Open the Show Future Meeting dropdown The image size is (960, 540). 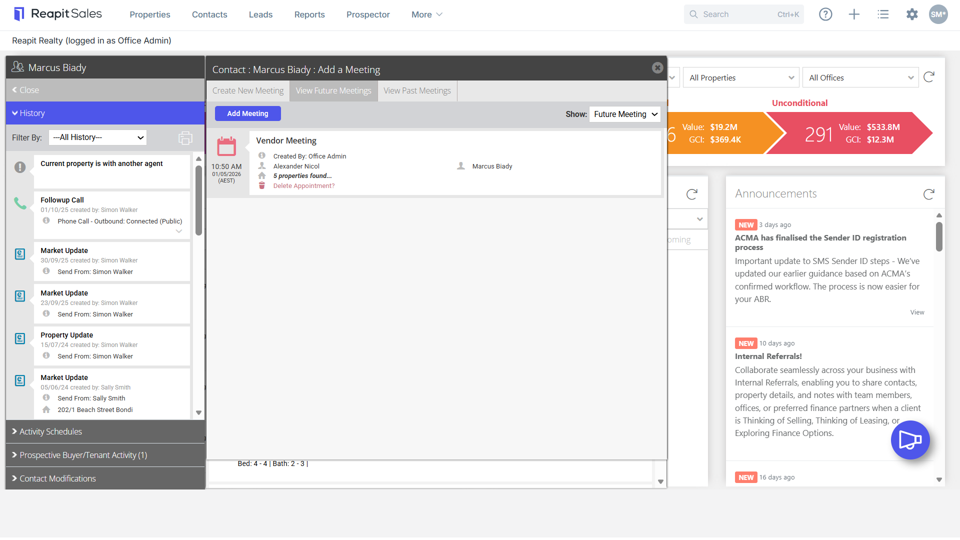625,114
